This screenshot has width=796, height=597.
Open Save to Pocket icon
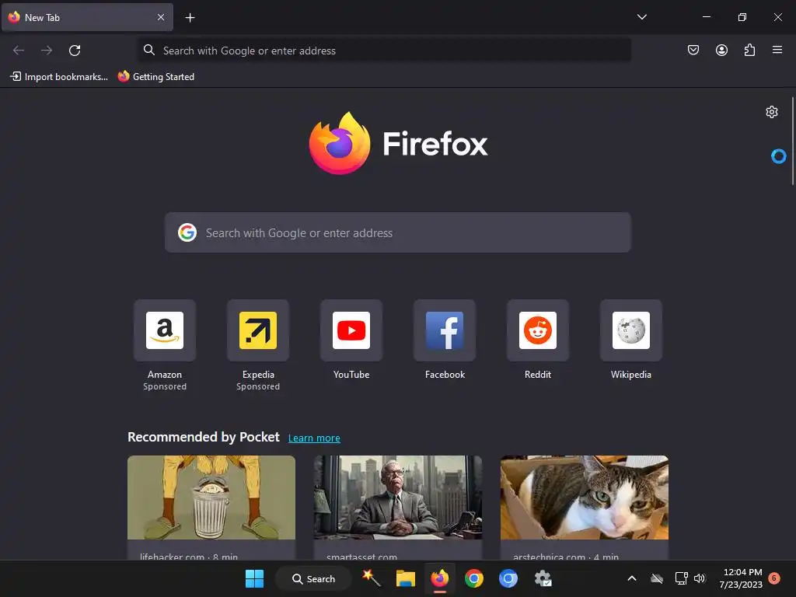[x=693, y=50]
